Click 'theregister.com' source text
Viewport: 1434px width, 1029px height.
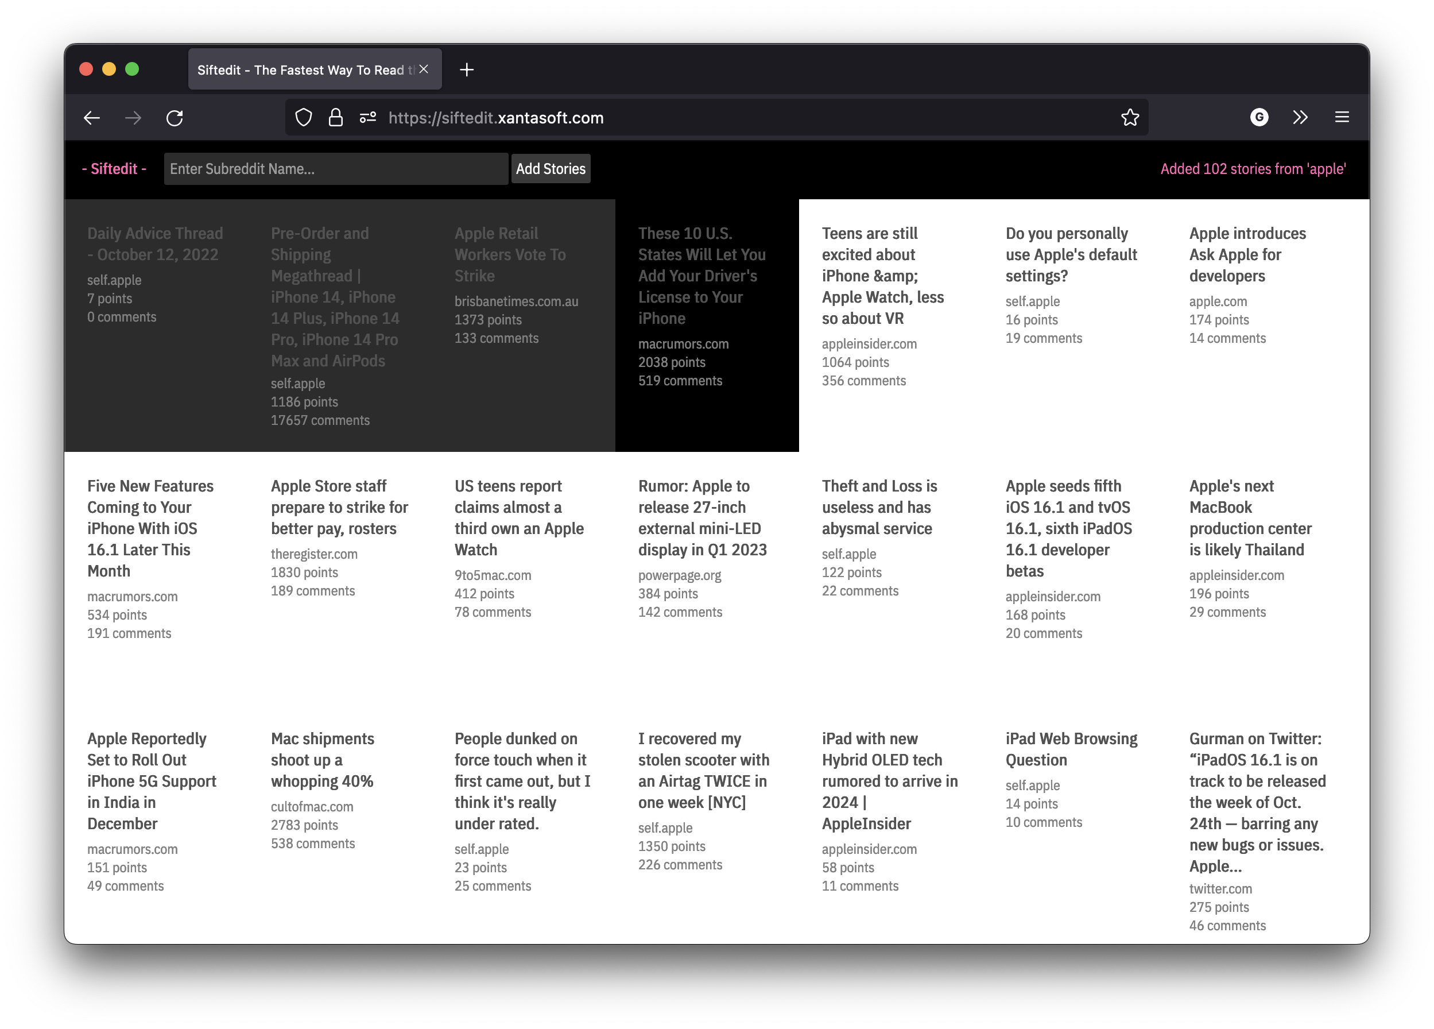(x=313, y=554)
